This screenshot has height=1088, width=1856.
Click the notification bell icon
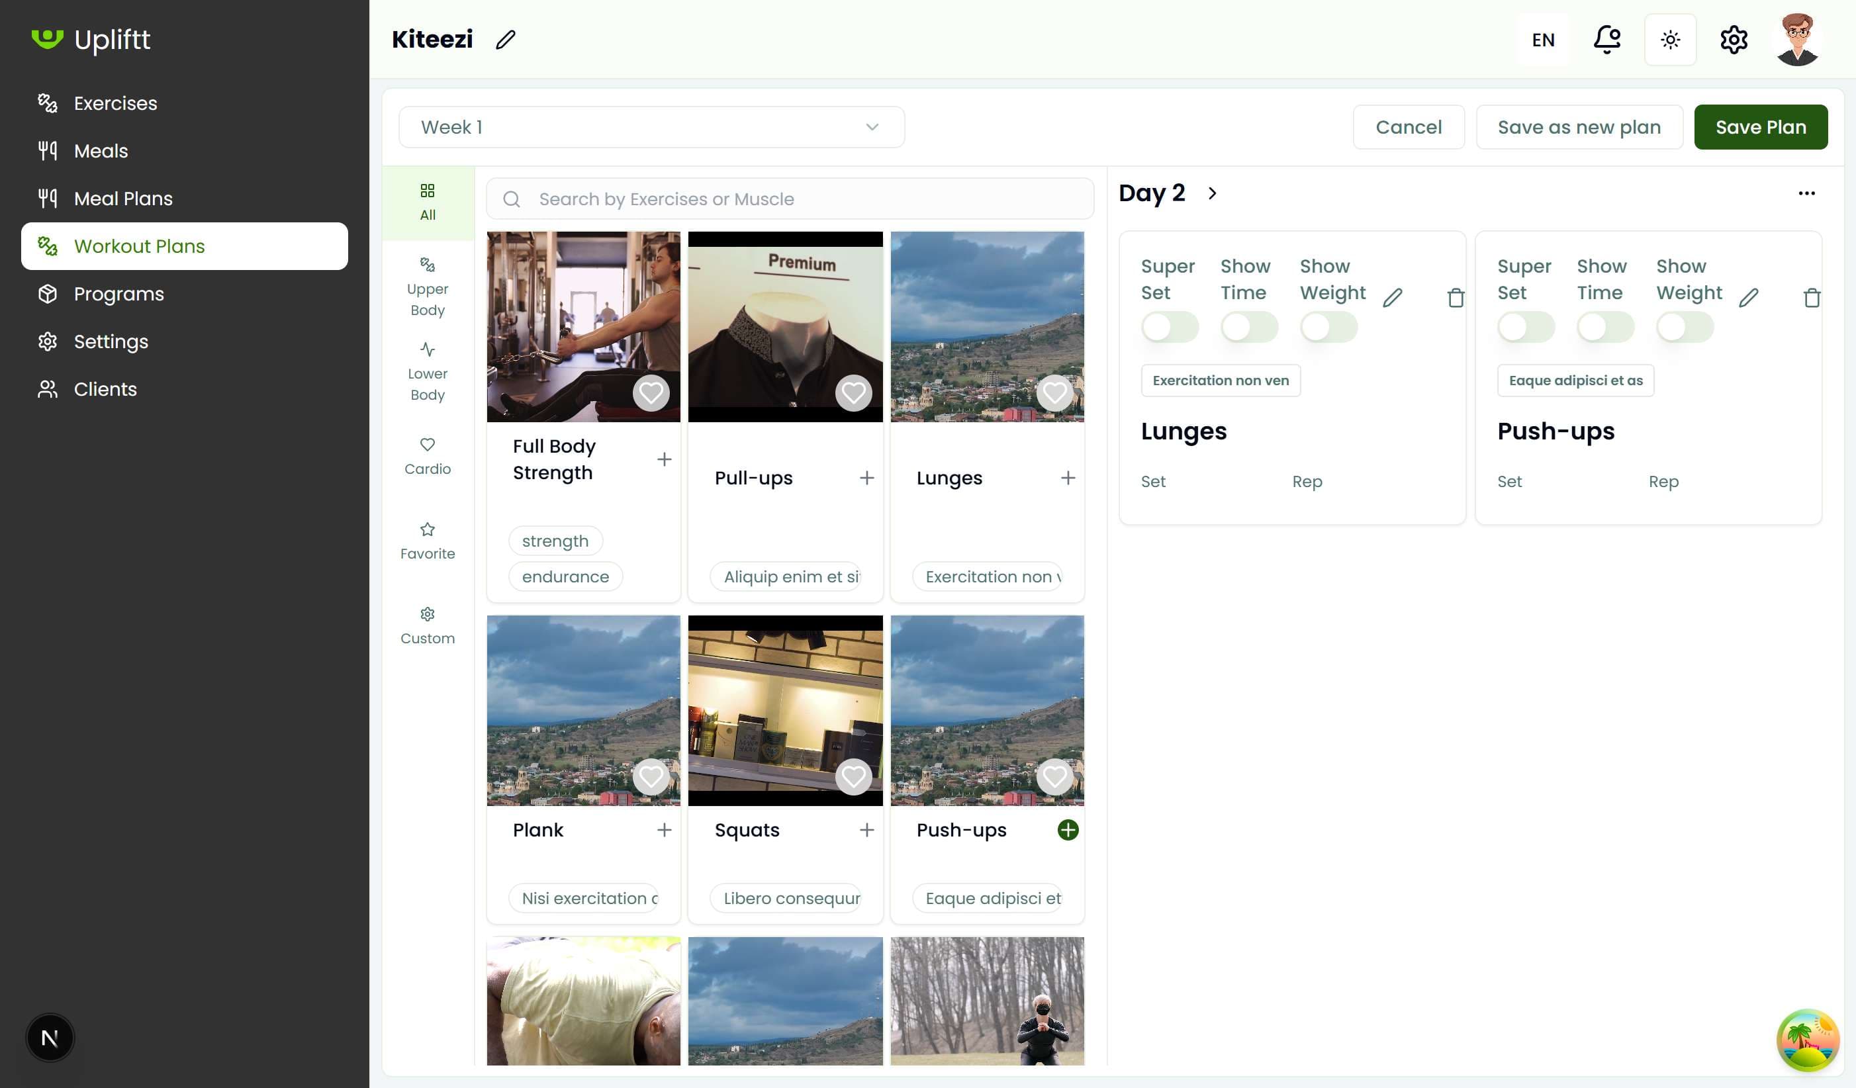[x=1606, y=39]
